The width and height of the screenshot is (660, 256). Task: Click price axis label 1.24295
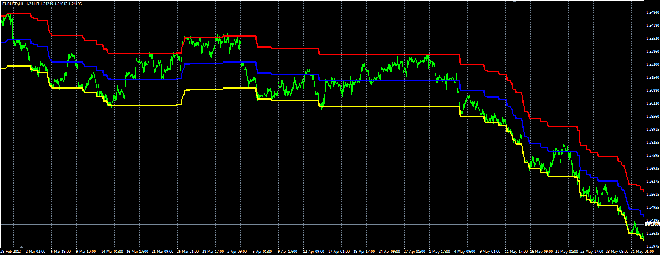(x=653, y=221)
